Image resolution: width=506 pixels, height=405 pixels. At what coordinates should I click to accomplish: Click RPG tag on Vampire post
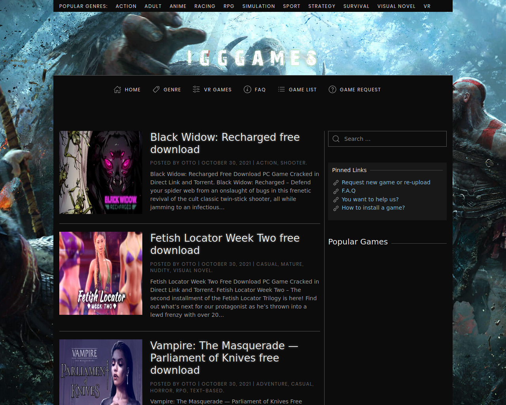click(181, 391)
